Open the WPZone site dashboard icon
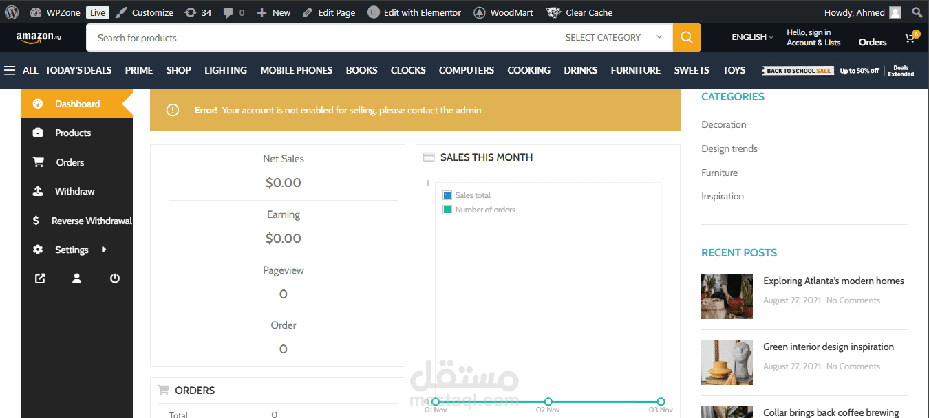 (36, 12)
